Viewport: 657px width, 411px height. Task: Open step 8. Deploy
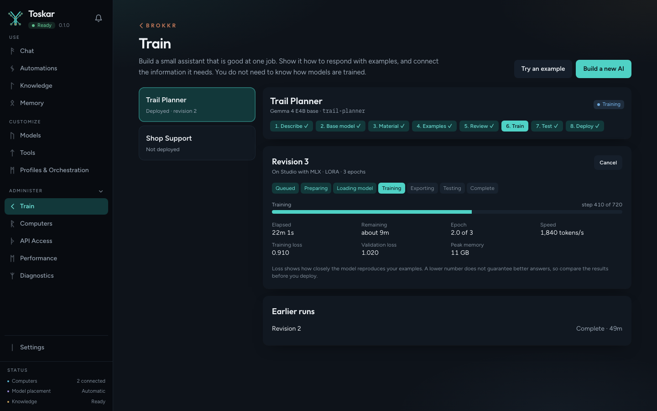point(585,126)
